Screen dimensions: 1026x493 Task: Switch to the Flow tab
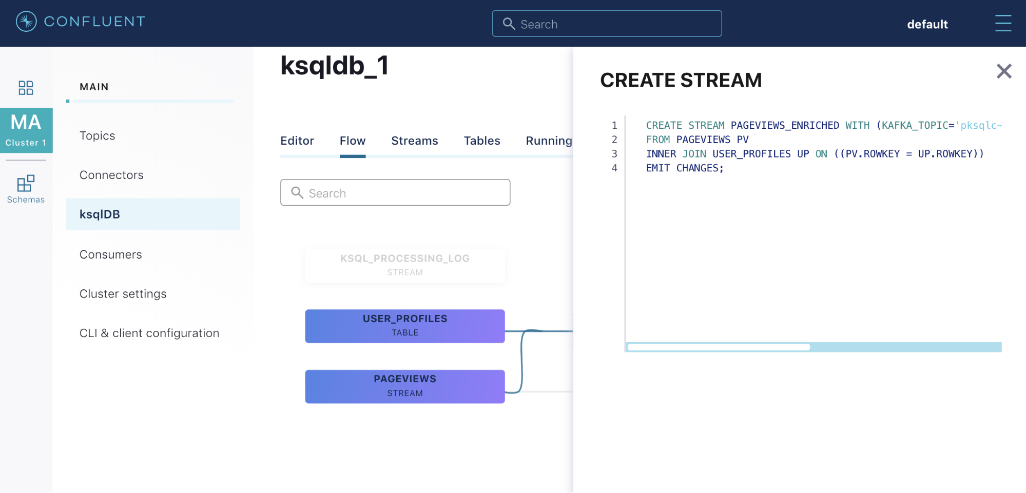point(353,141)
